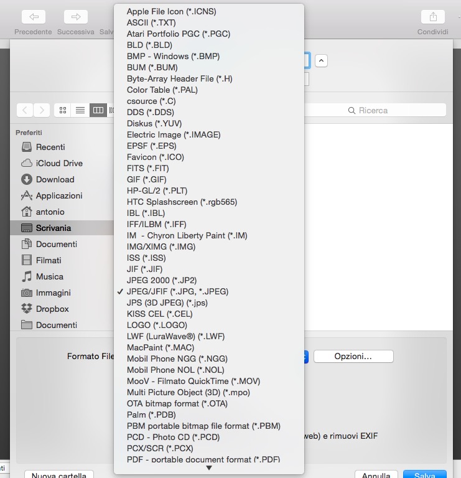This screenshot has width=461, height=478.
Task: Choose EPSF (*.EPS) format
Action: tap(209, 146)
